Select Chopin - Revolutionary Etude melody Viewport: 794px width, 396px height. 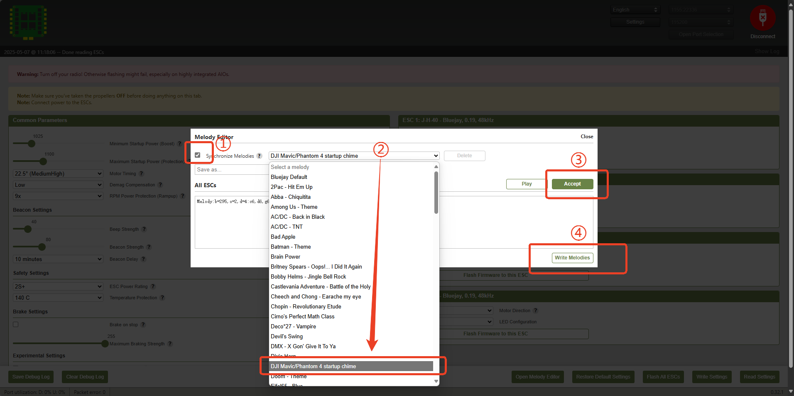click(351, 306)
